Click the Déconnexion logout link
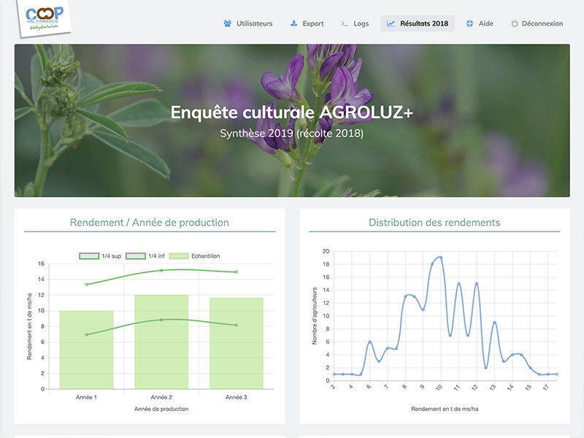584x438 pixels. pyautogui.click(x=537, y=23)
